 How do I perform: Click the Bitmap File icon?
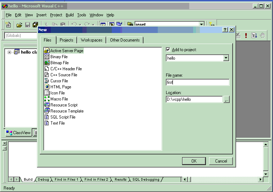47,63
